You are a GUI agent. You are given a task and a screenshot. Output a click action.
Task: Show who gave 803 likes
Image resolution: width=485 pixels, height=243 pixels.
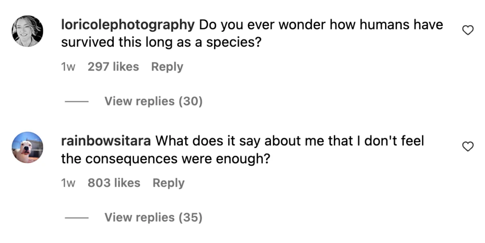(x=114, y=183)
